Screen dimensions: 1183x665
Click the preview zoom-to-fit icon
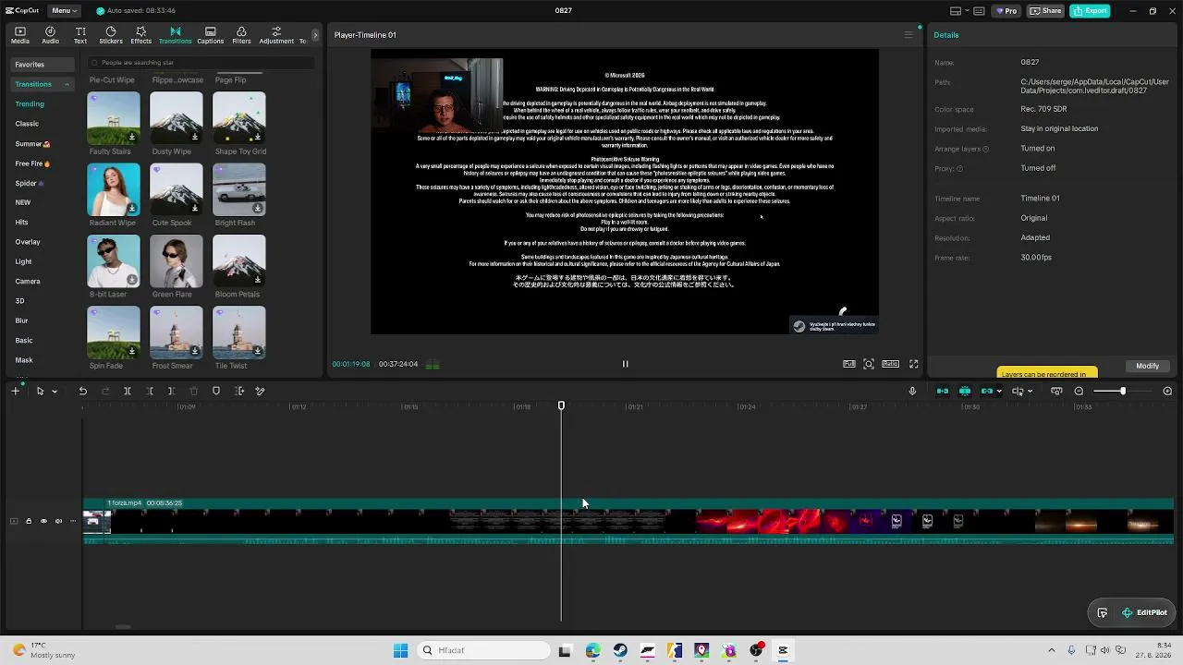tap(869, 364)
